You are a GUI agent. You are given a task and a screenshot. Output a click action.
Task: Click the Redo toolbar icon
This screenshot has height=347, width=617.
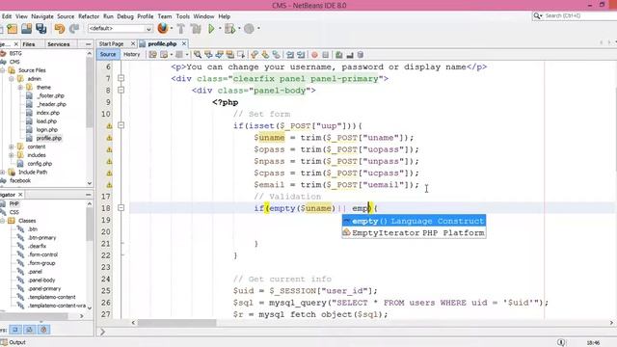click(x=74, y=29)
